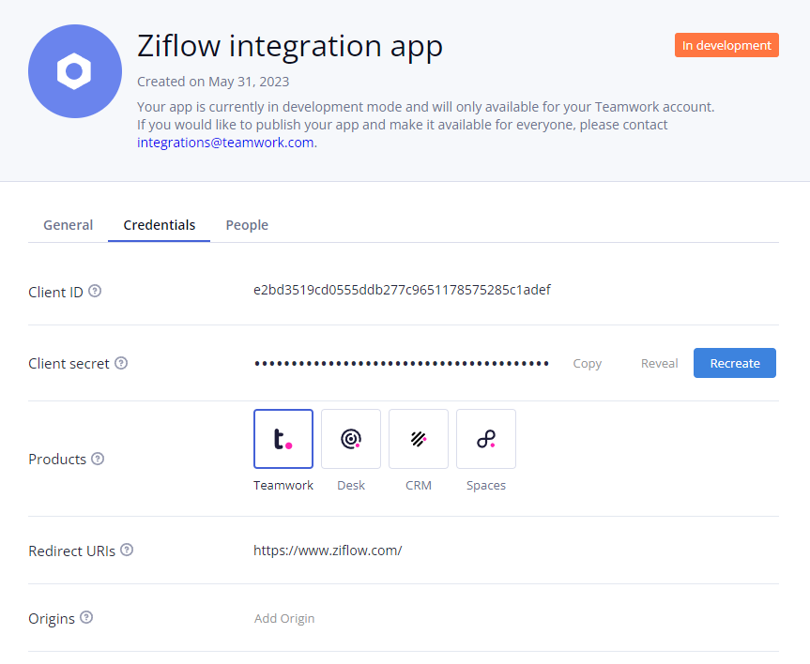Click the Client secret help icon
This screenshot has width=810, height=664.
point(121,363)
